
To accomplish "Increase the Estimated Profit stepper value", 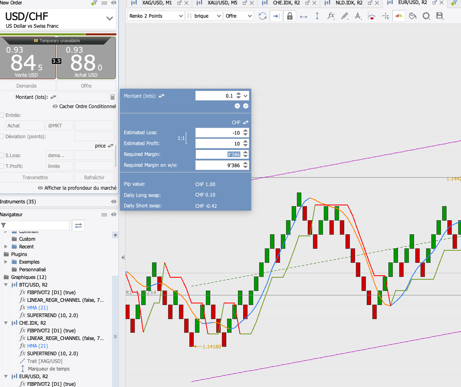I will 246,141.
